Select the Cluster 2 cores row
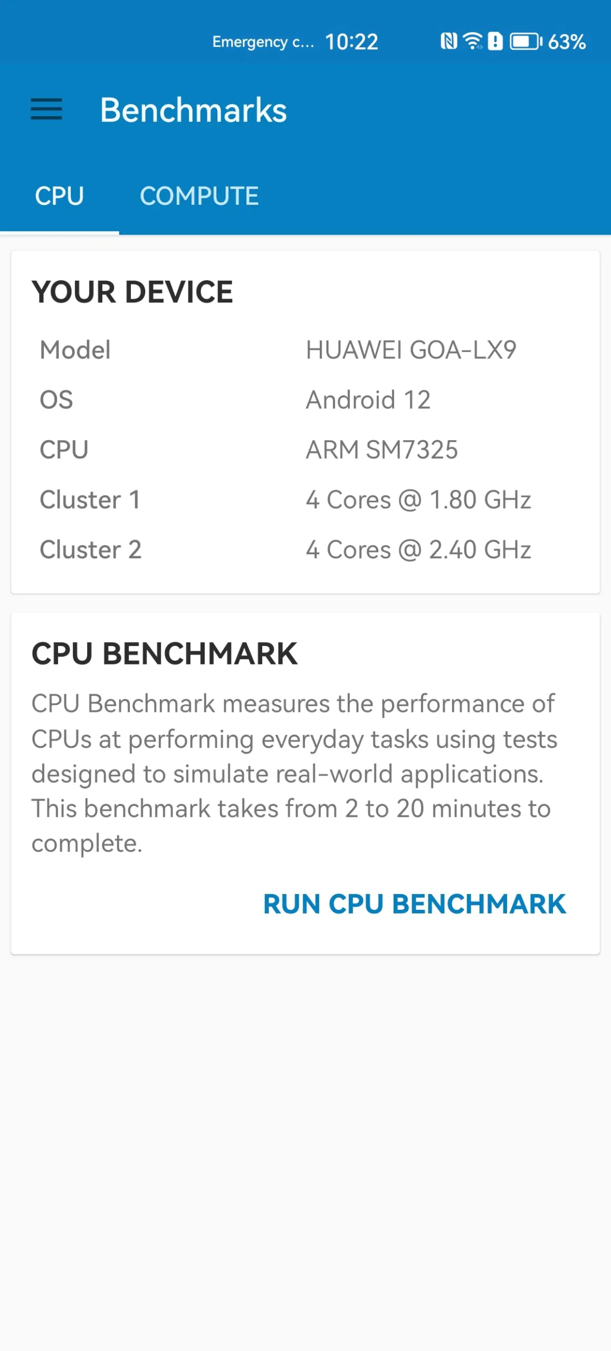This screenshot has width=611, height=1351. click(305, 549)
